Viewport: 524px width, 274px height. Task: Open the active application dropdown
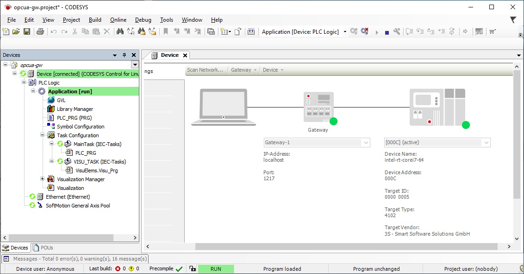345,32
